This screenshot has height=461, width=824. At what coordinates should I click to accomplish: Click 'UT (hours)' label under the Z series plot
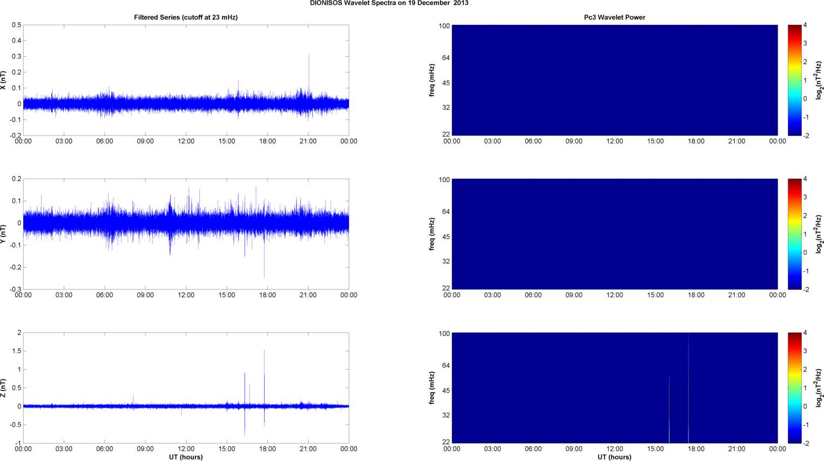point(186,457)
